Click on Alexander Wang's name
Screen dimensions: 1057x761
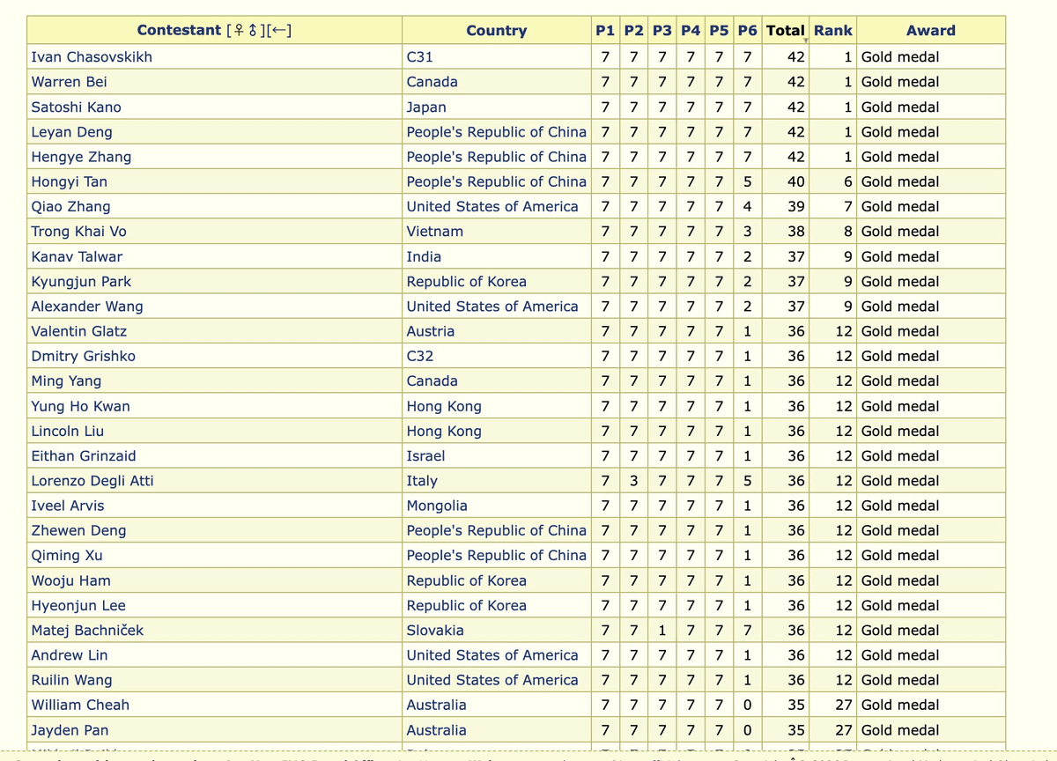87,307
